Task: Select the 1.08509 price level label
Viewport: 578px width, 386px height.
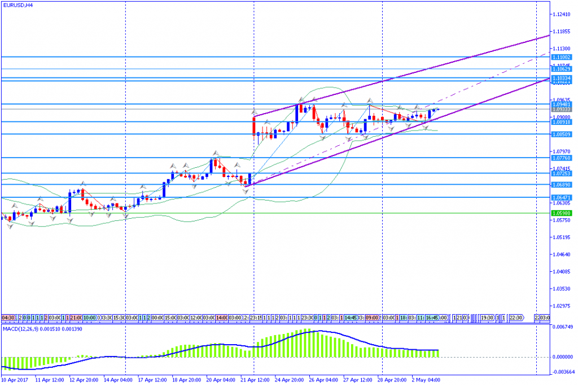Action: coord(562,135)
